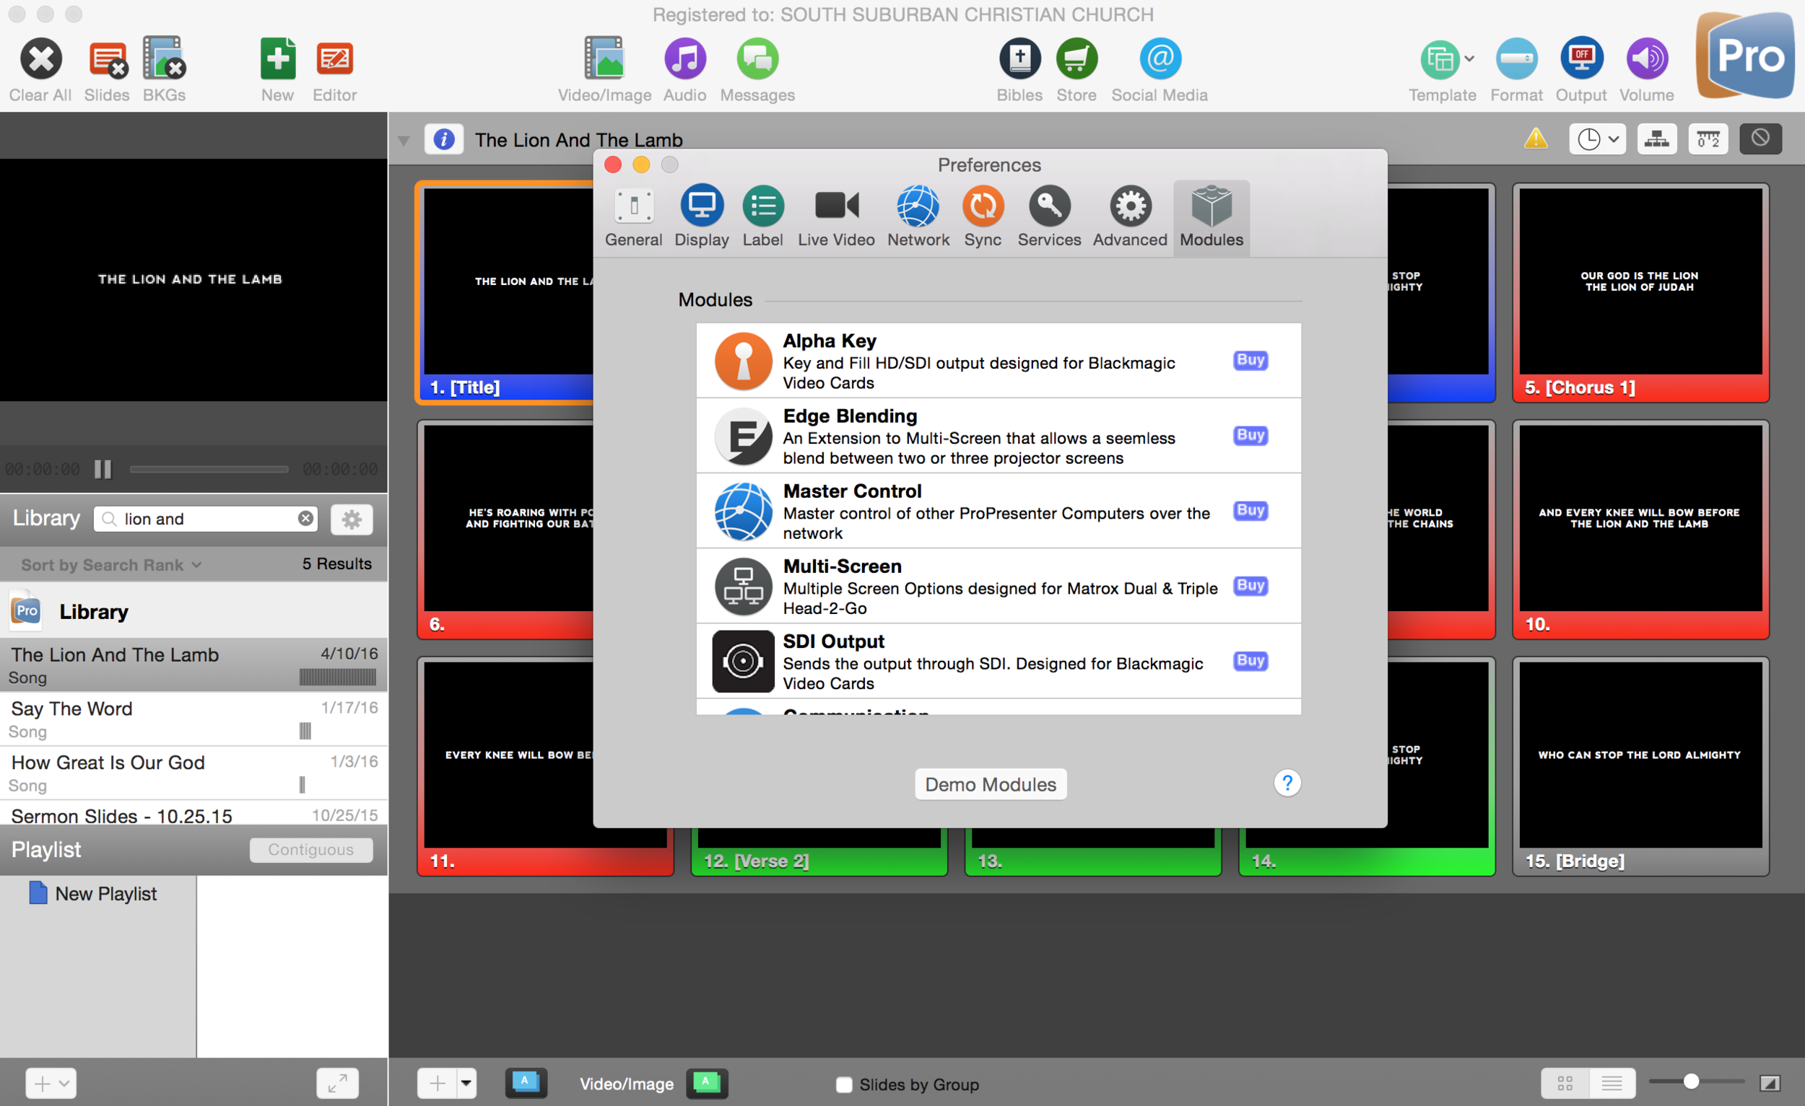
Task: Open the Bibles window
Action: [1019, 59]
